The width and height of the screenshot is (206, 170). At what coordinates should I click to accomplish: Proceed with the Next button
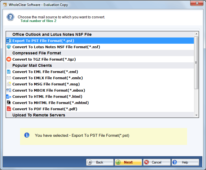click(128, 162)
